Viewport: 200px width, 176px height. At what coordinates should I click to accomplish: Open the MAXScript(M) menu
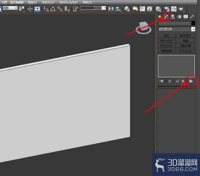tap(68, 2)
